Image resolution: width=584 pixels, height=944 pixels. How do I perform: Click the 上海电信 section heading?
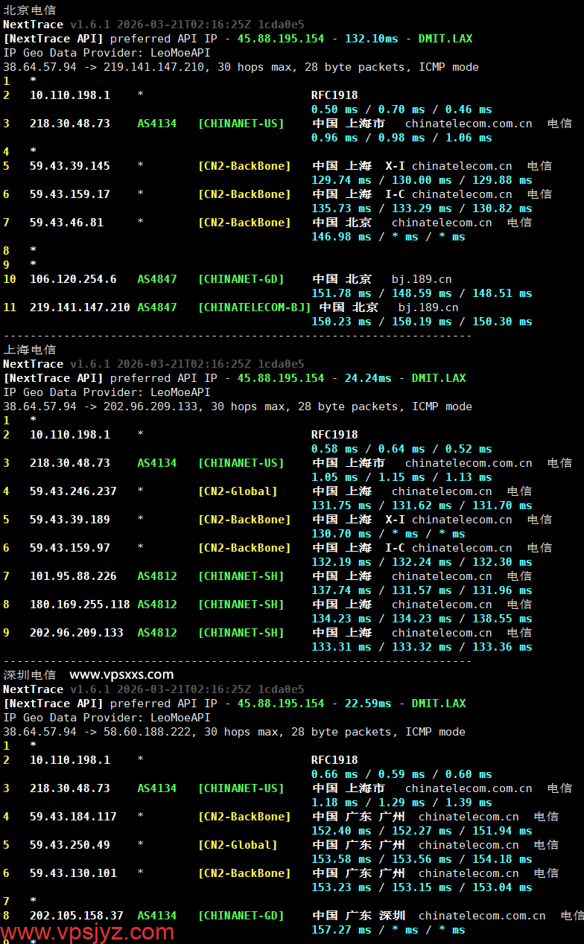[x=30, y=350]
